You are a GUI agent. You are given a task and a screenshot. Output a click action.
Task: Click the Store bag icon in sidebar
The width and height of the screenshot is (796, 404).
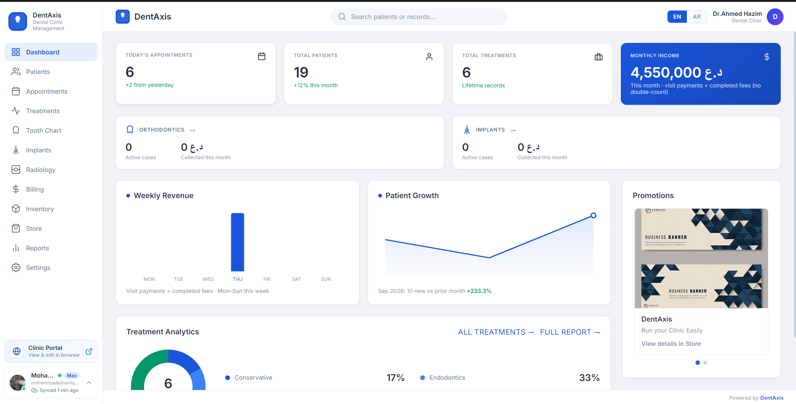click(16, 228)
